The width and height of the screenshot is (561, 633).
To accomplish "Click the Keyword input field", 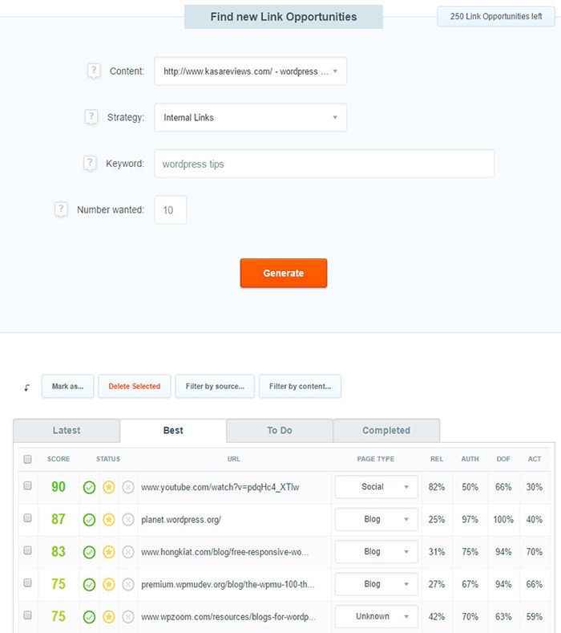I will pyautogui.click(x=324, y=164).
